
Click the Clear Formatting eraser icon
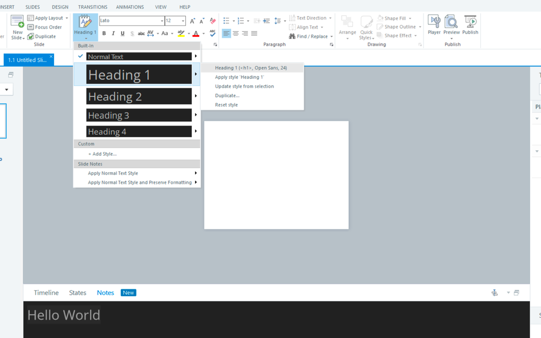click(x=212, y=21)
